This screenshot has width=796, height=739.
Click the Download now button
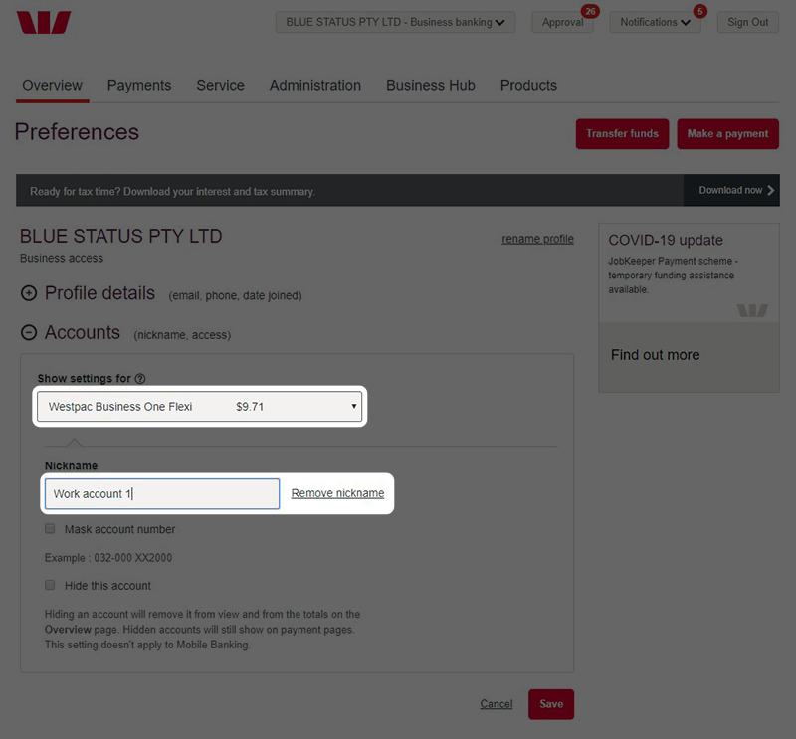731,190
